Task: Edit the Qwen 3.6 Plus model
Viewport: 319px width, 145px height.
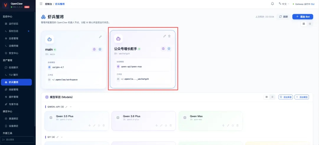Action: click(x=161, y=126)
